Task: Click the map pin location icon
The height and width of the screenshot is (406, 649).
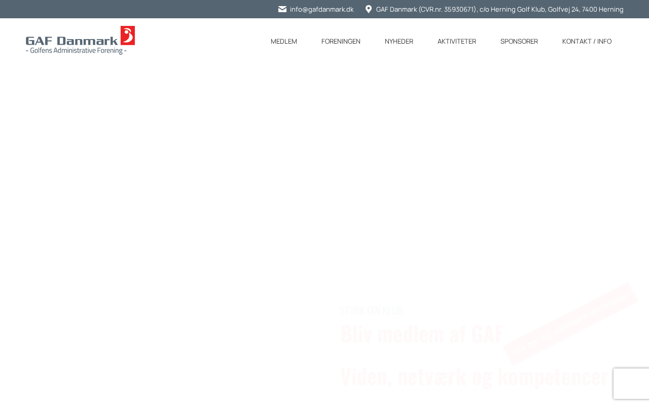Action: 369,9
